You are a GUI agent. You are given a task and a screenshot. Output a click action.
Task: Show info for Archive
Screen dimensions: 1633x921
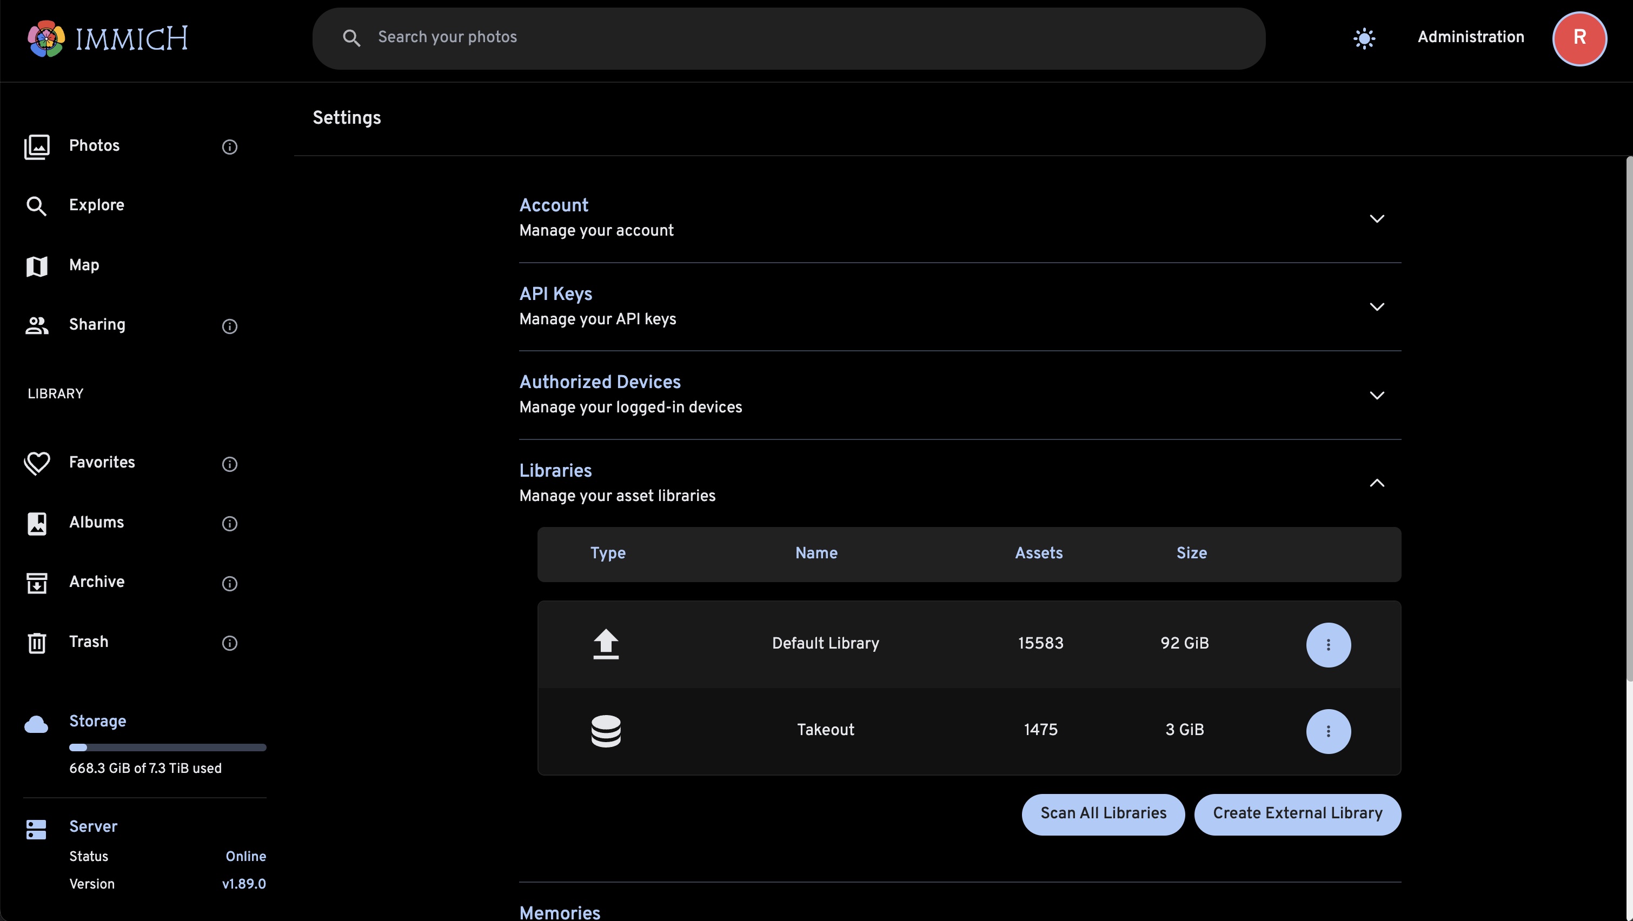pyautogui.click(x=229, y=583)
